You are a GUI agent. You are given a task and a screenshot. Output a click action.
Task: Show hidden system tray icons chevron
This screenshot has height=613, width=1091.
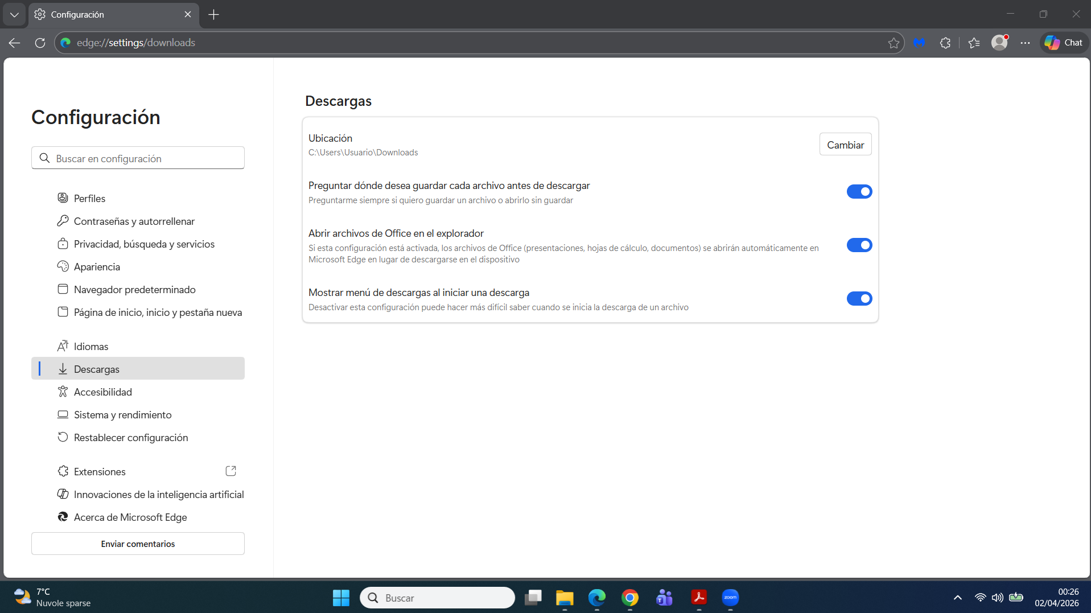958,598
